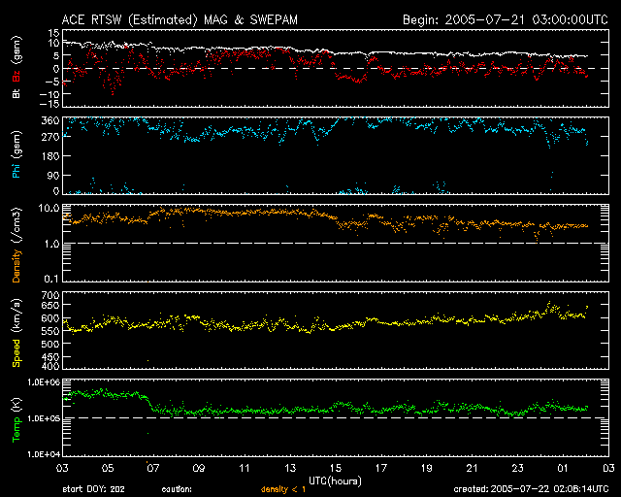Click the green Temp (K) axis label
This screenshot has width=621, height=497.
click(16, 417)
